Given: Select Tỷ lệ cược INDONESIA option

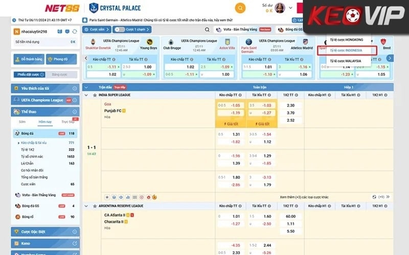Looking at the screenshot, I should [x=347, y=50].
